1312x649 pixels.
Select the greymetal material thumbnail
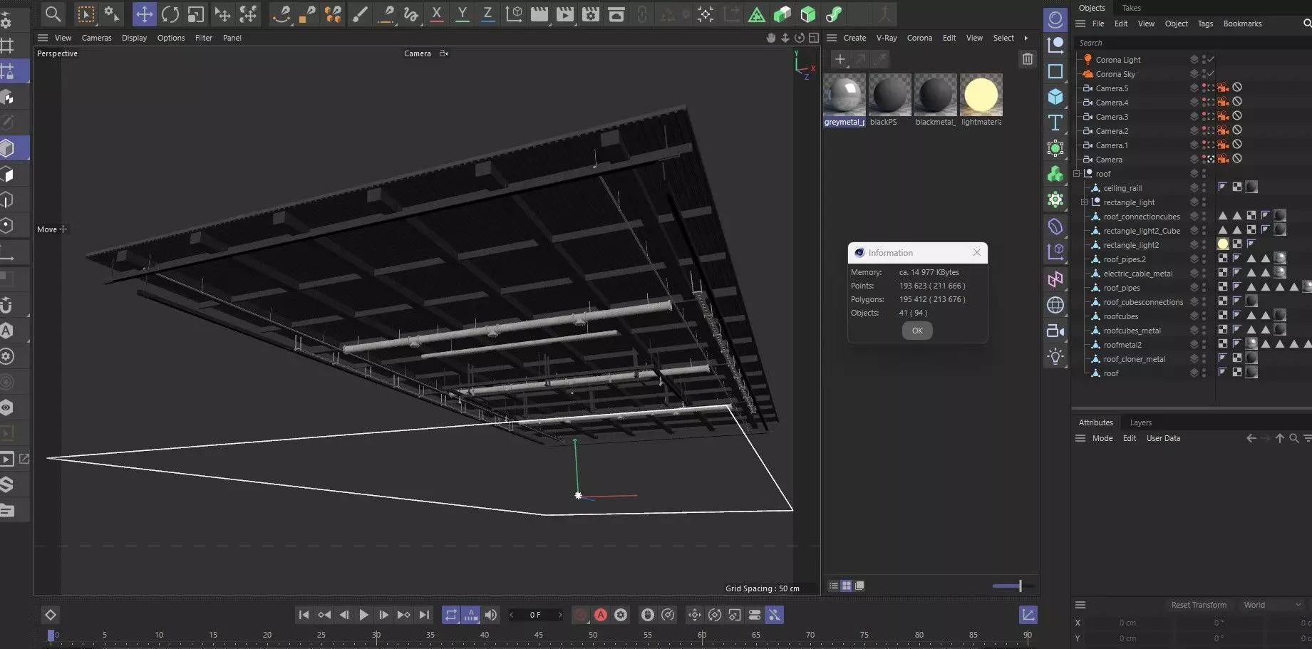point(844,95)
